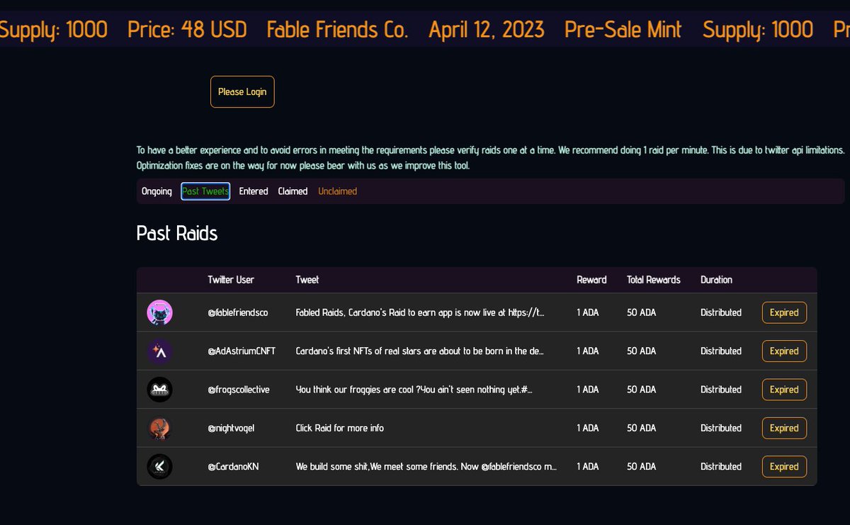Click the Please Login button
Viewport: 850px width, 525px height.
tap(242, 92)
